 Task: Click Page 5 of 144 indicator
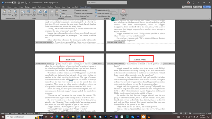[x=5, y=113]
